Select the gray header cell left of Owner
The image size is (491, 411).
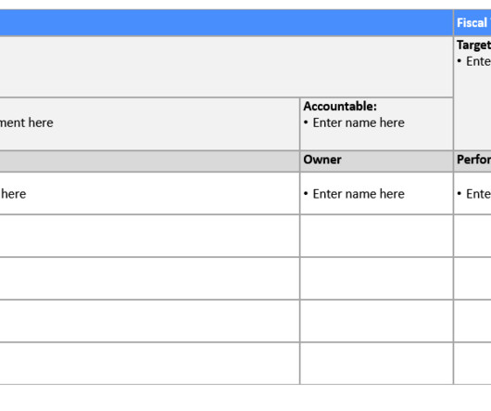(150, 161)
